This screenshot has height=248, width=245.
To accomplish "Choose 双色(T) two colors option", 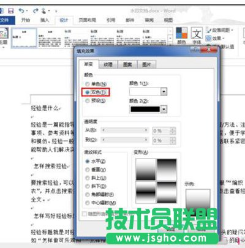I will (x=96, y=92).
